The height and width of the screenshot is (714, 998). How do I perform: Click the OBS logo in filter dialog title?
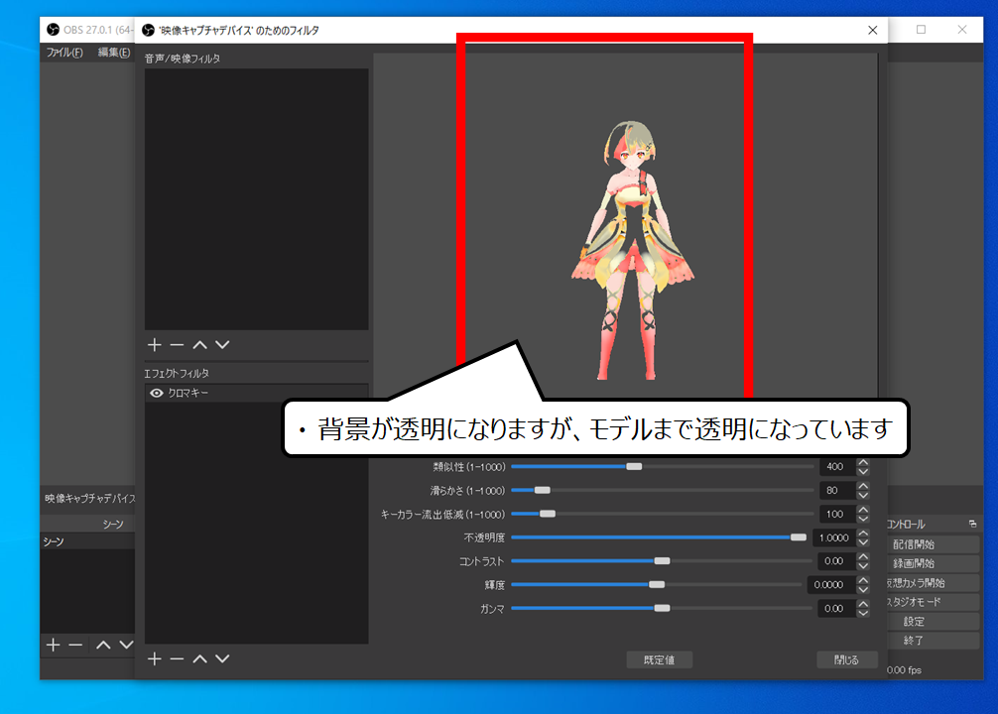[x=148, y=30]
